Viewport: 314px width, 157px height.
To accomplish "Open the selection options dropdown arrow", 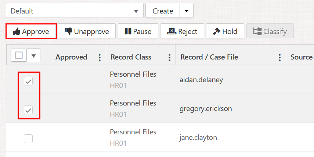I will click(x=34, y=55).
